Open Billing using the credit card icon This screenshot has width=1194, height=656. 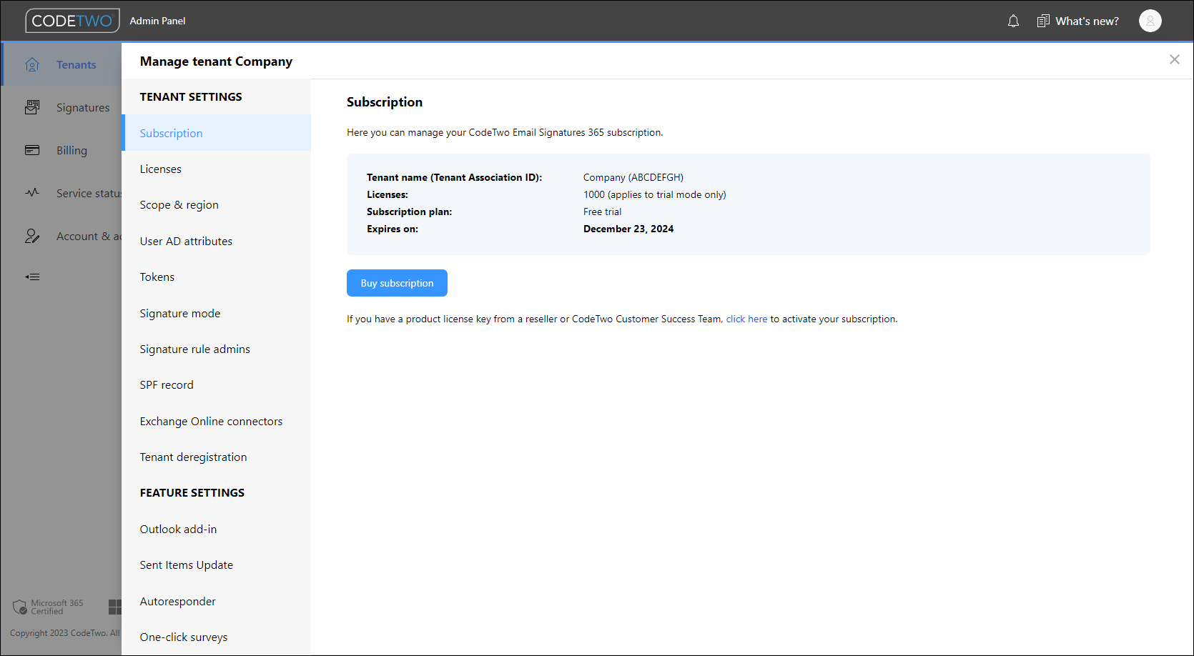[32, 150]
